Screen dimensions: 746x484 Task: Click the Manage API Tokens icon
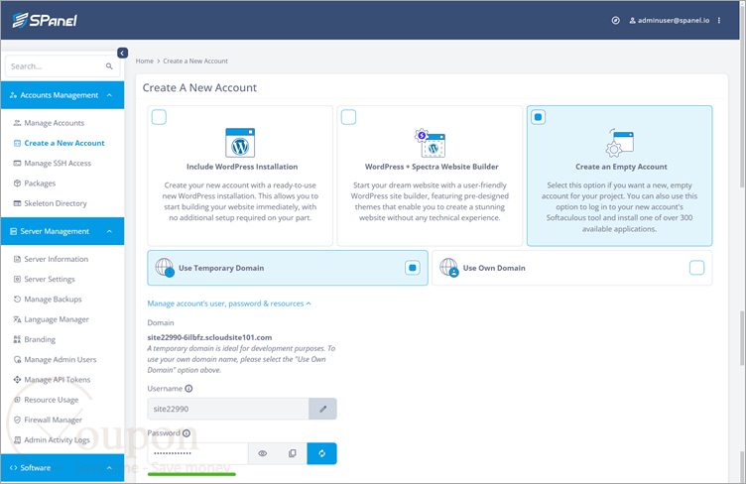pos(17,380)
